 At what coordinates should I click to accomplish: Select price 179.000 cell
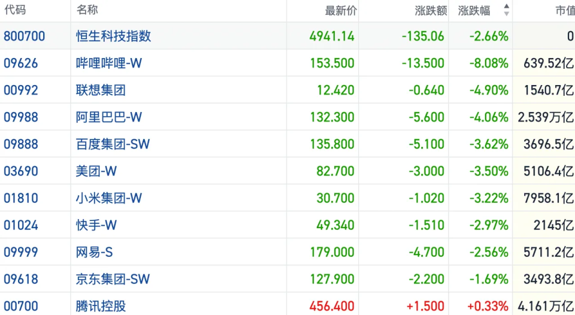point(332,252)
